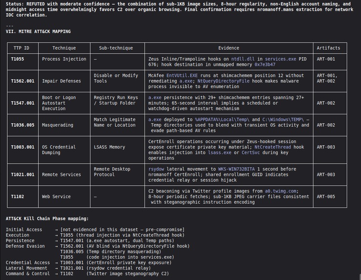
Task: Click the 'Execution' kill chain line
Action: coord(95,235)
